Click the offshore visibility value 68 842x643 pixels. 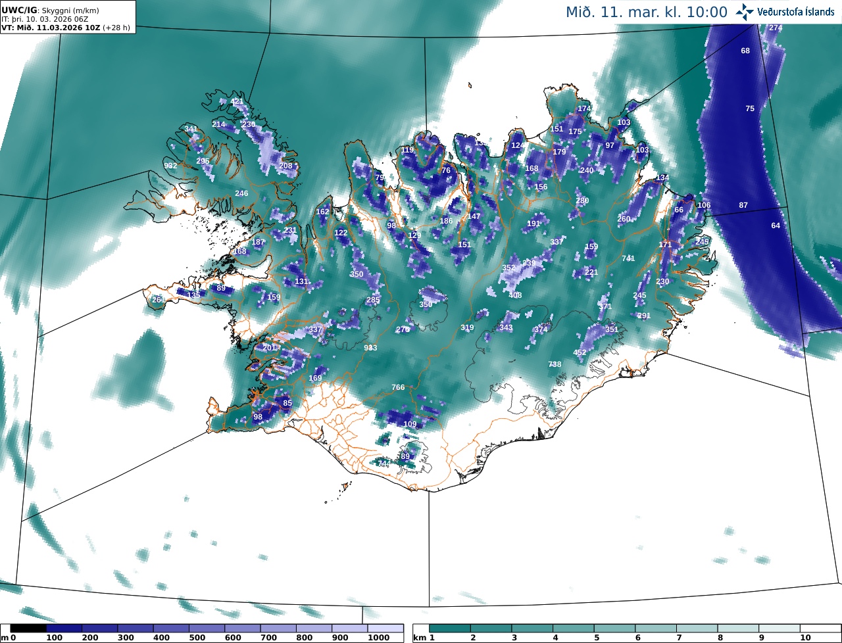click(x=745, y=51)
